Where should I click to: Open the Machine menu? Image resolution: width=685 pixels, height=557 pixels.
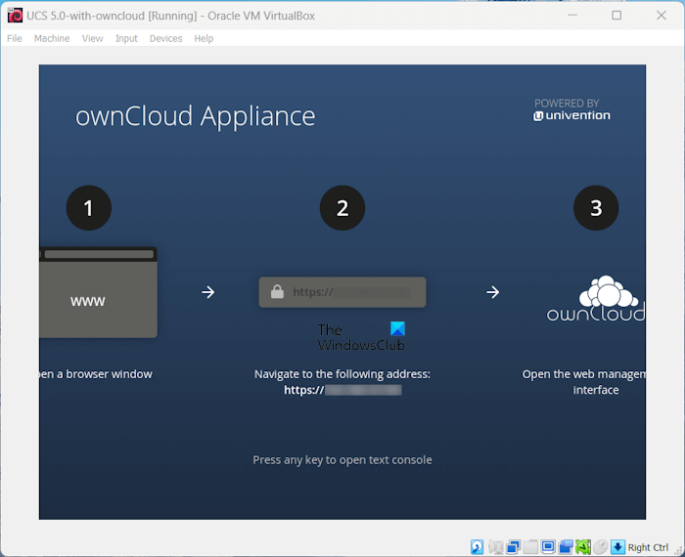[52, 38]
